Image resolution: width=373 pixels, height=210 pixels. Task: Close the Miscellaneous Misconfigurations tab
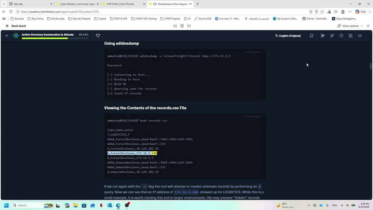click(x=191, y=4)
